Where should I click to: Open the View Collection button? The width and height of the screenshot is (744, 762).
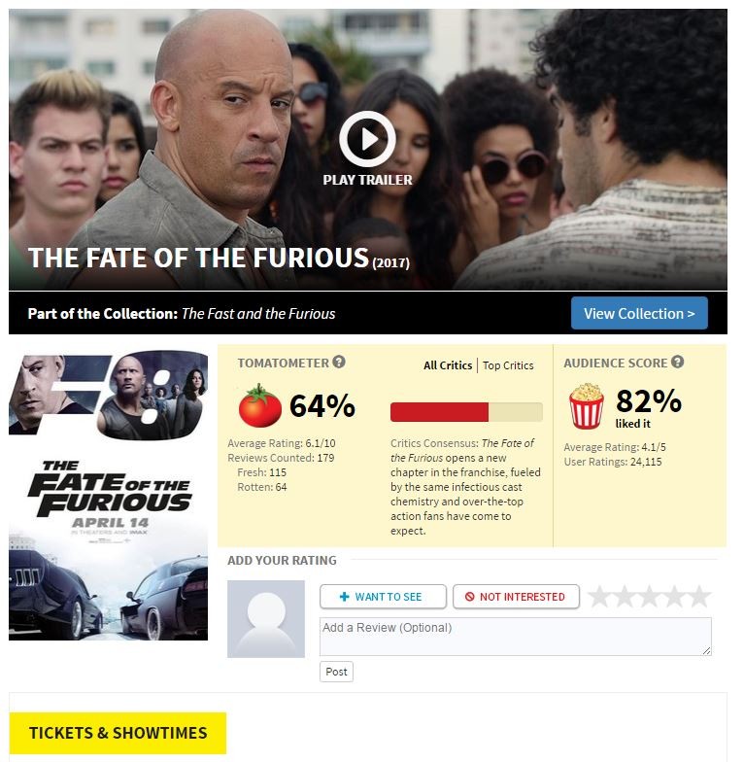pyautogui.click(x=639, y=313)
